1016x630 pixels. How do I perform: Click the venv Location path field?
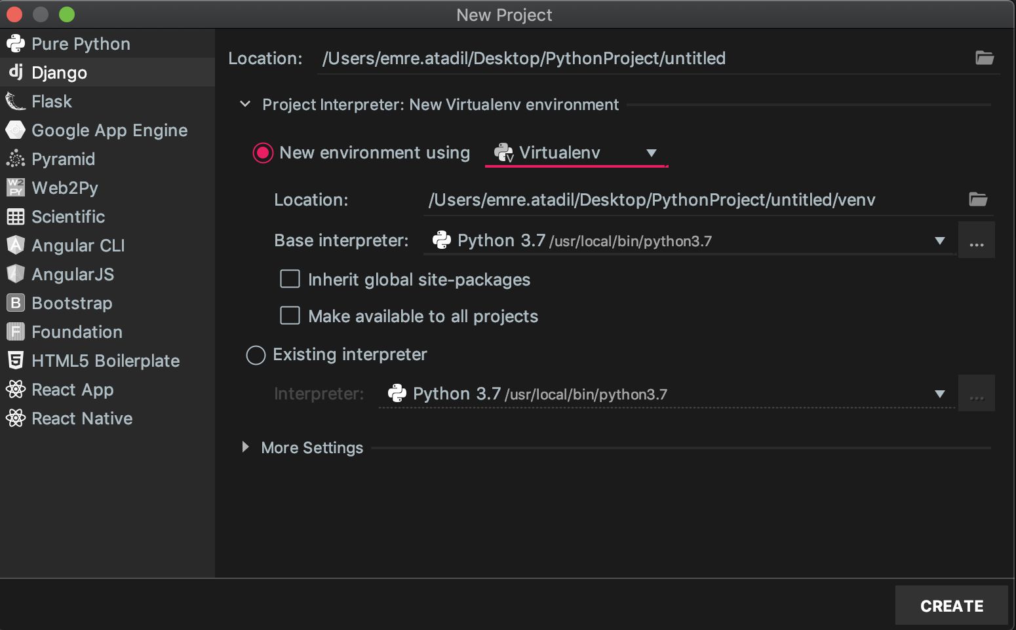pos(695,200)
